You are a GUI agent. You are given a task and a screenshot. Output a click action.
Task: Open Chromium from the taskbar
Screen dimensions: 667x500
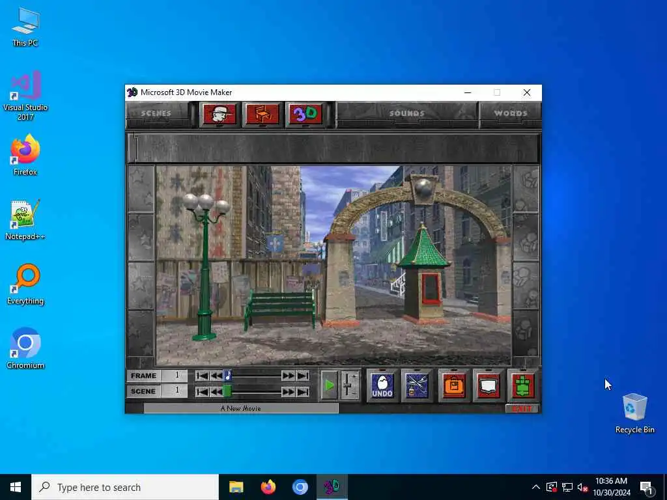click(x=300, y=487)
